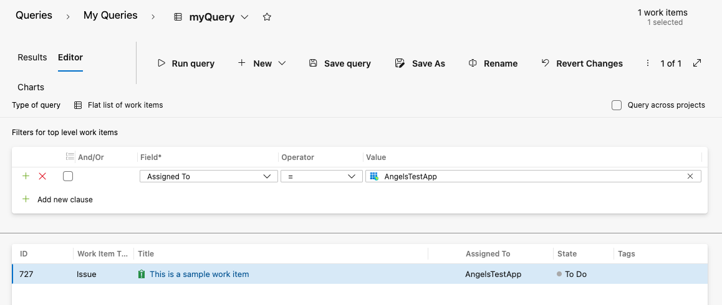
Task: Enable the Query across projects checkbox
Action: tap(617, 105)
